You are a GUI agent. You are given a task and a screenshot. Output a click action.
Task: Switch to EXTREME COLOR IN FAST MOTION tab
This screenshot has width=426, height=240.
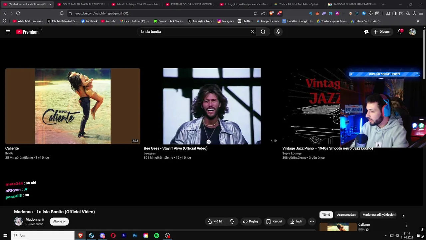189,4
